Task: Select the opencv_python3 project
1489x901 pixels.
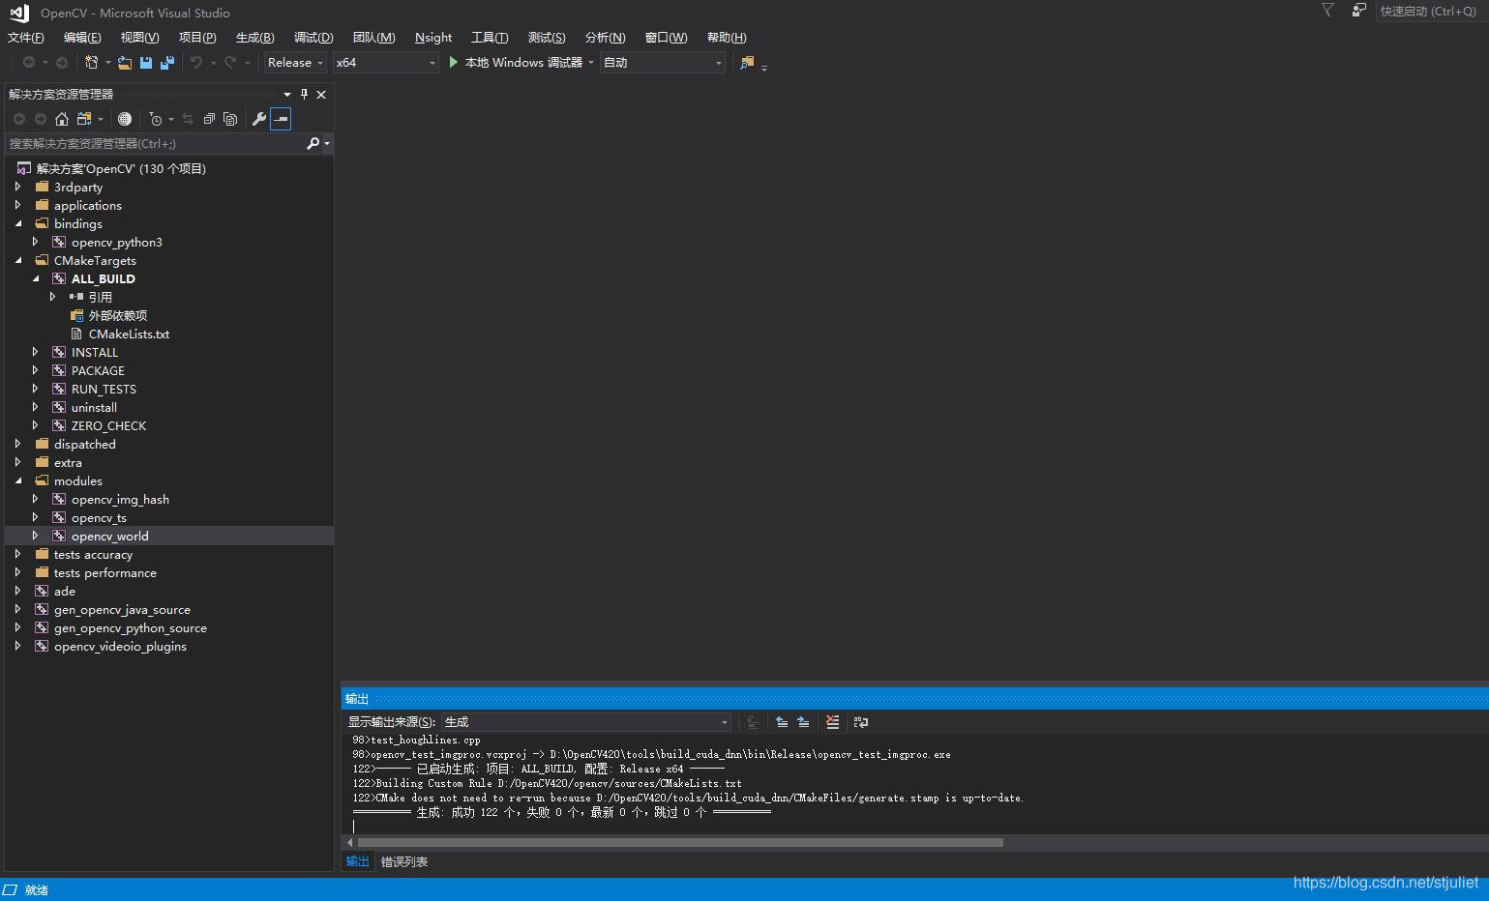Action: pos(116,242)
